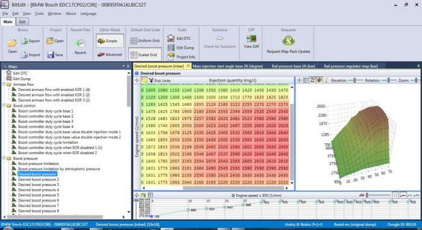Screen dimensions: 422x230
Task: Open the Tools menu
Action: click(x=39, y=13)
